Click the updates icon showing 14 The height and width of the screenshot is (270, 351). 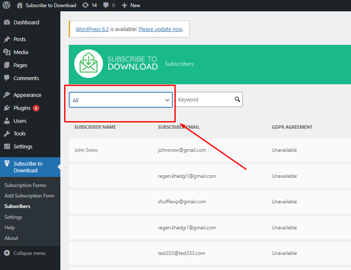85,5
